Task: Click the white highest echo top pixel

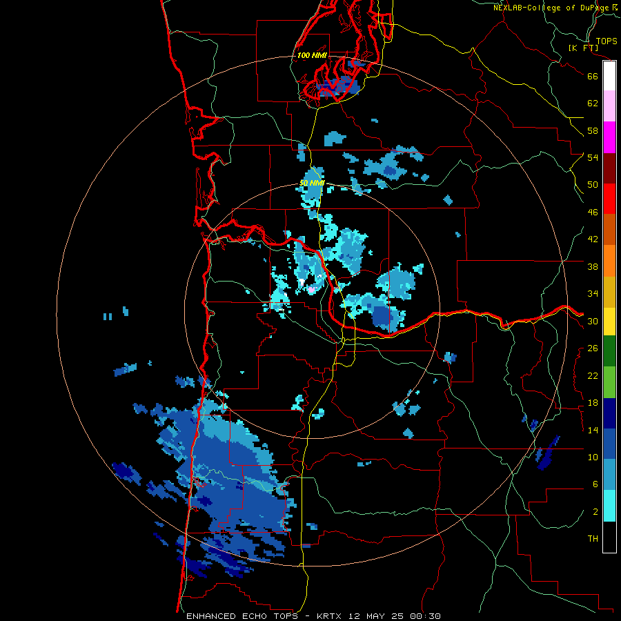Action: point(302,282)
